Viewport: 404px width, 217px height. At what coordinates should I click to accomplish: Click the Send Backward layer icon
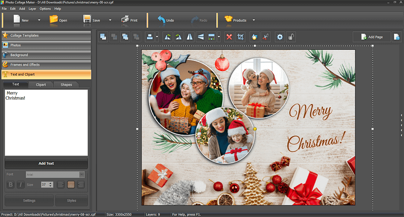[x=136, y=37]
